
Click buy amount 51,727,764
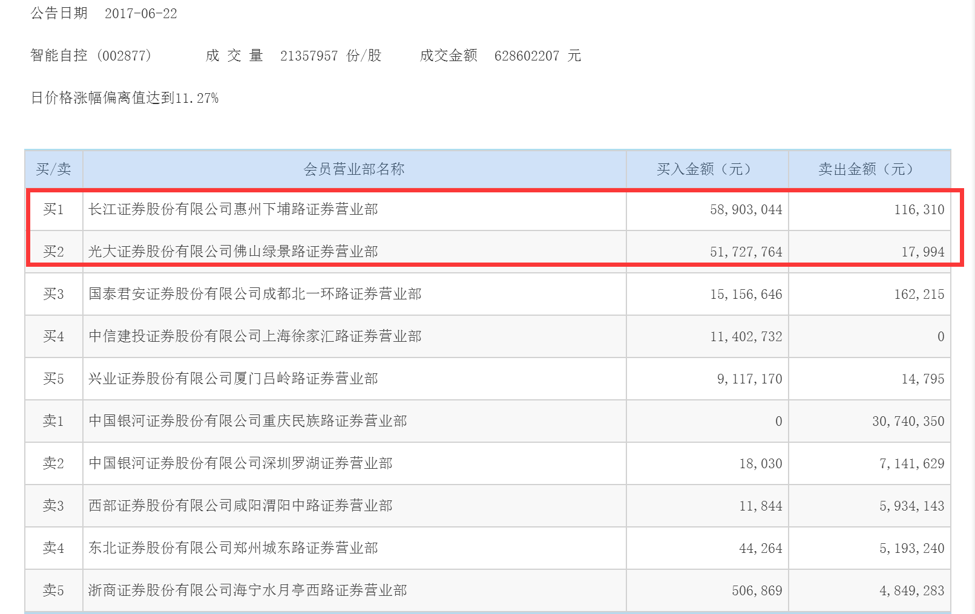[746, 252]
